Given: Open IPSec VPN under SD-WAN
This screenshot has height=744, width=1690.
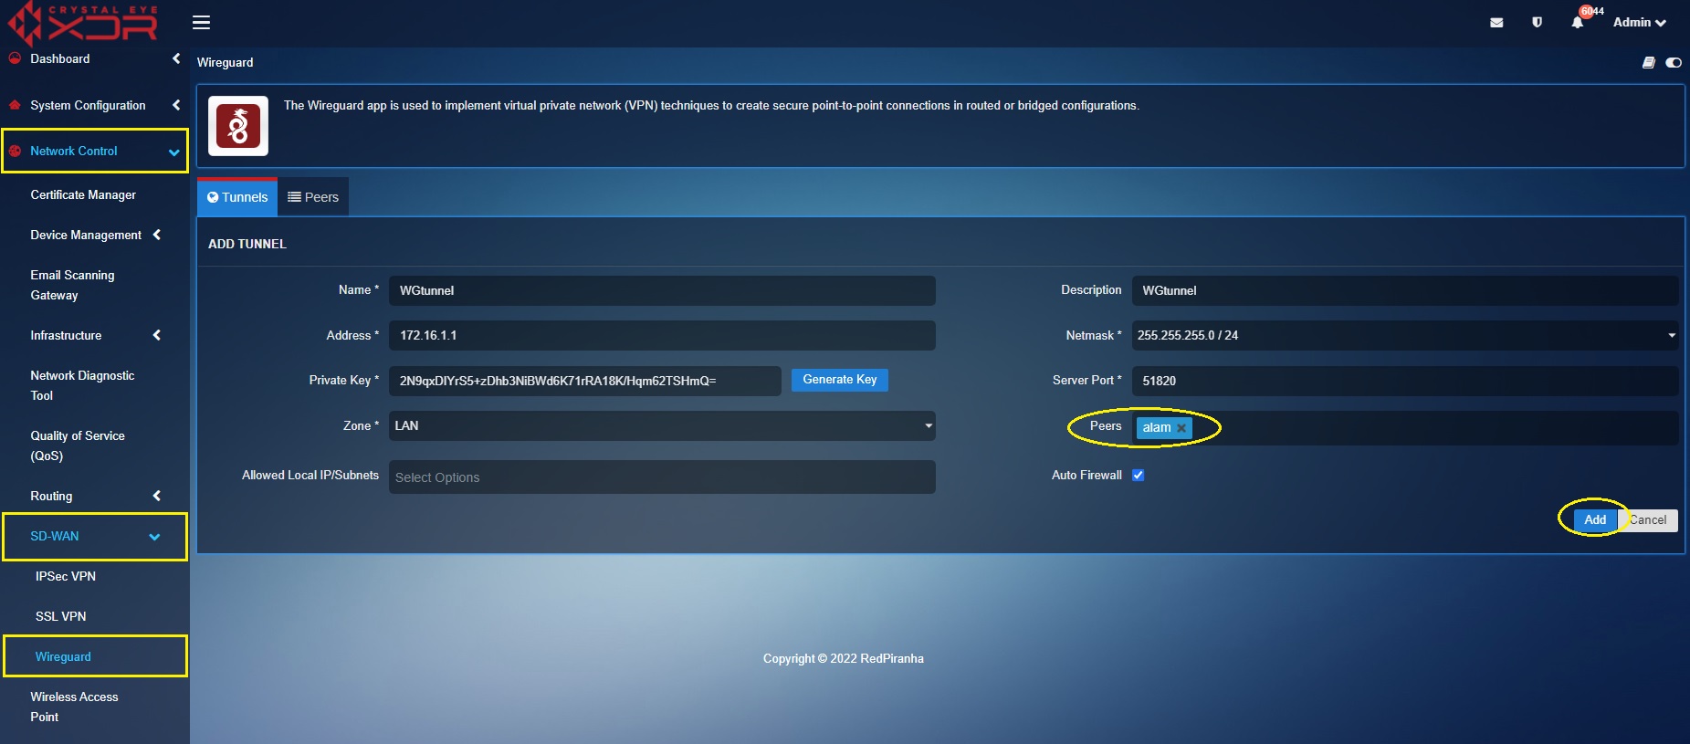Looking at the screenshot, I should [66, 576].
